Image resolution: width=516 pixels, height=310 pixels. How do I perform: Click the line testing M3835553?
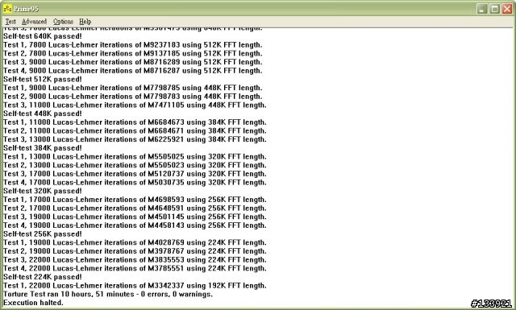(x=135, y=260)
